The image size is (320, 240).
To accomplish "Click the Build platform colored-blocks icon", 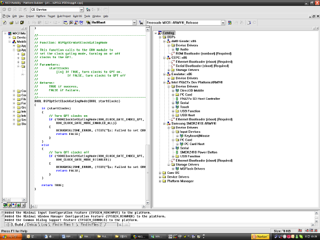I will pos(230,22).
